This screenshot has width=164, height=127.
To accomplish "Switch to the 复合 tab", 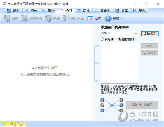I will [x=139, y=11].
